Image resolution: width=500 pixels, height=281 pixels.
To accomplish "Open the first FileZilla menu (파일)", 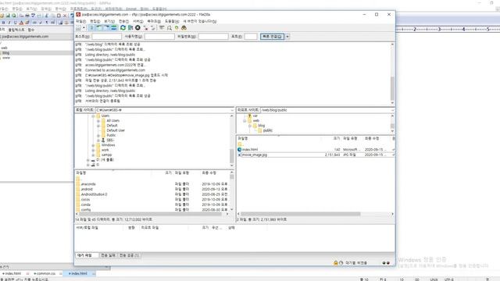I will (x=80, y=21).
